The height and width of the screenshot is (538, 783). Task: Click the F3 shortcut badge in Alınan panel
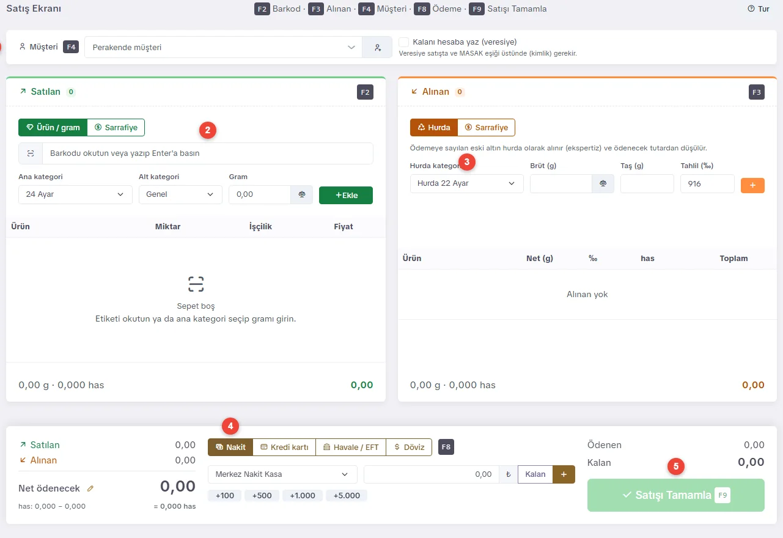756,92
